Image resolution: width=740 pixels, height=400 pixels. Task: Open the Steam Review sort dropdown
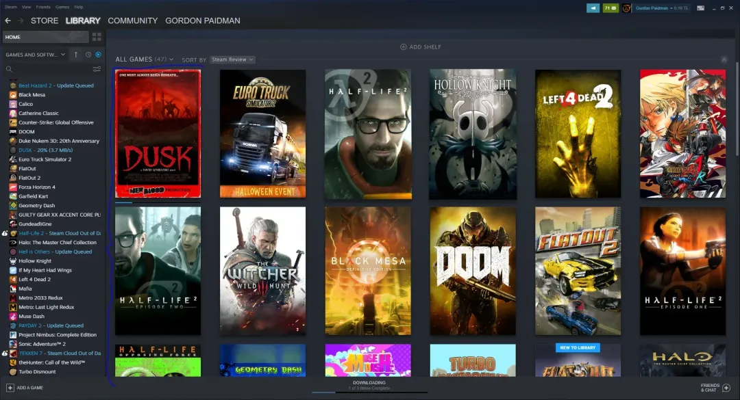(232, 59)
